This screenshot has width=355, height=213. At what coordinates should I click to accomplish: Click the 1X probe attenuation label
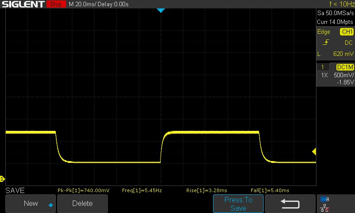(324, 75)
